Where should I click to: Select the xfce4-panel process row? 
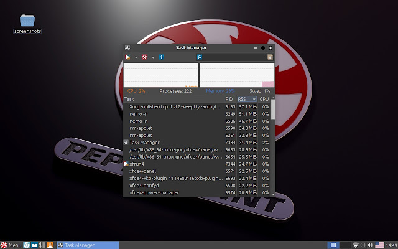click(x=197, y=171)
